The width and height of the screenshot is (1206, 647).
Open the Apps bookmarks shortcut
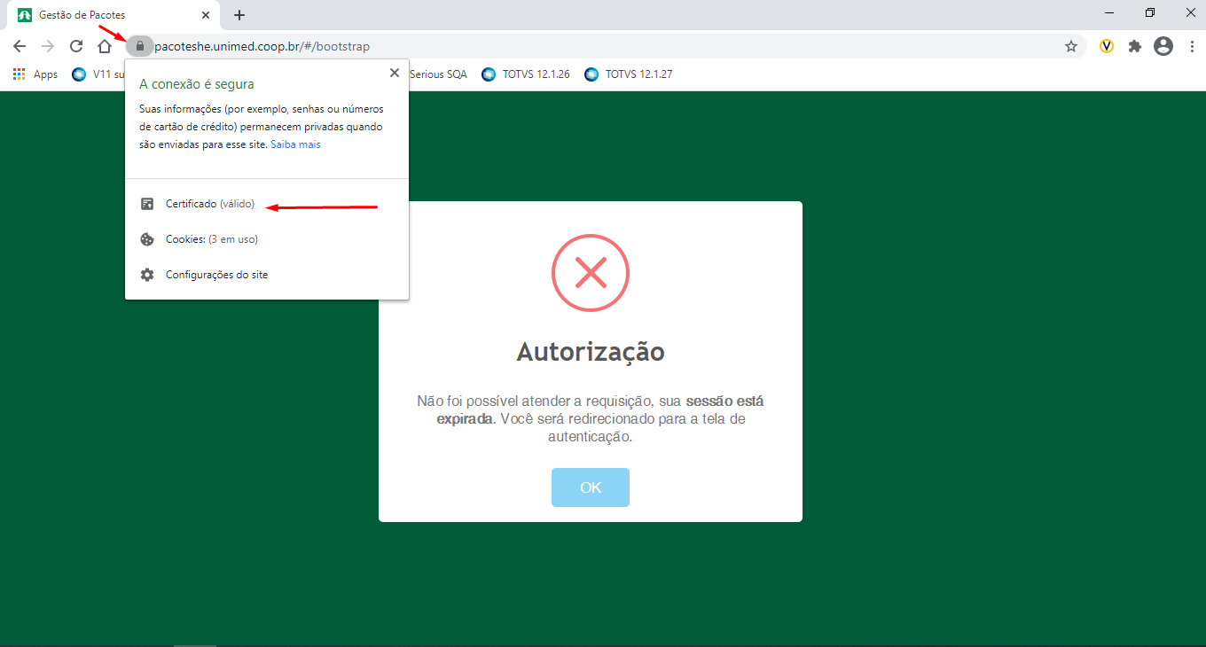[35, 74]
